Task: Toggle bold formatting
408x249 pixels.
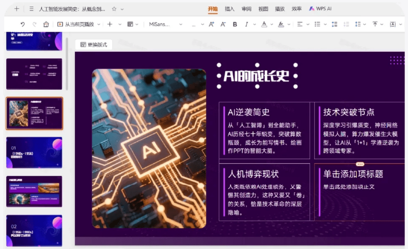Action: pyautogui.click(x=235, y=24)
